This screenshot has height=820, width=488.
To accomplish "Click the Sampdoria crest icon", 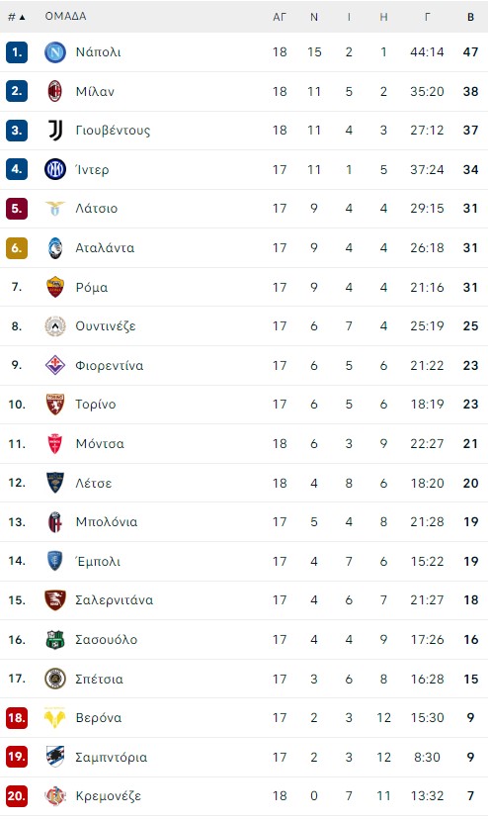I will point(55,757).
